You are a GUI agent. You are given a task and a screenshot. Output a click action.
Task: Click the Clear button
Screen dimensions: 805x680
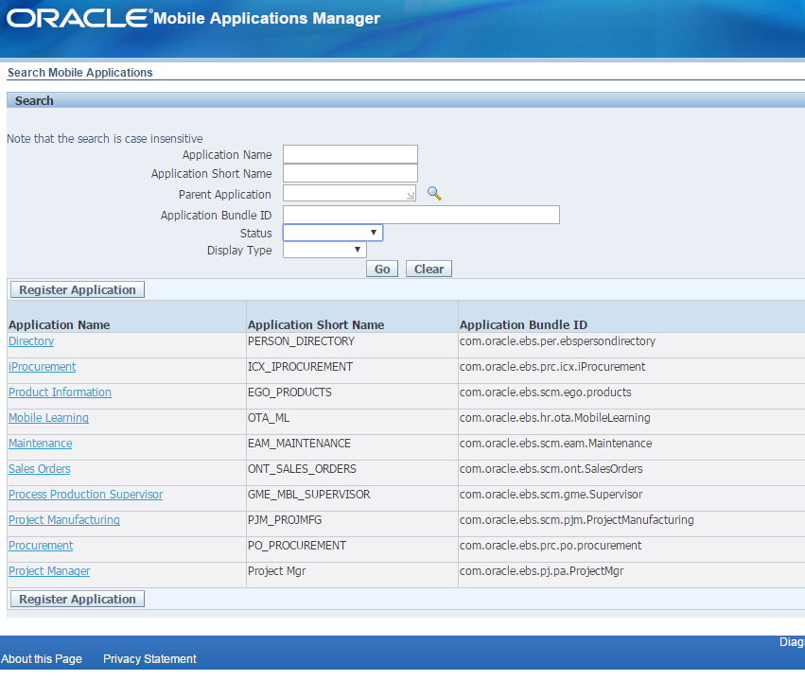tap(429, 269)
